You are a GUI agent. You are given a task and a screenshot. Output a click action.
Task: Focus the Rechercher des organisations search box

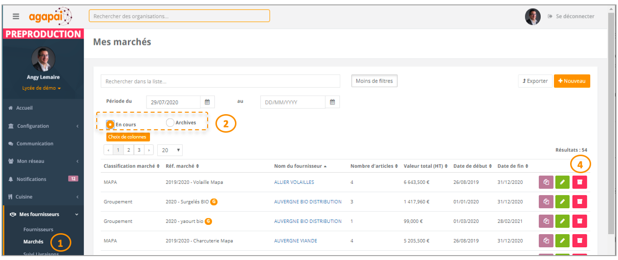[x=179, y=16]
